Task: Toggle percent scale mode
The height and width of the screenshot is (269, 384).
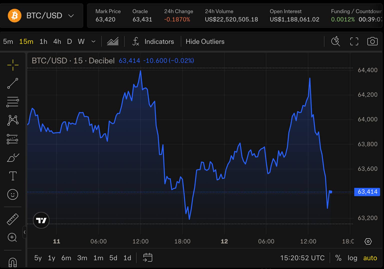Action: [338, 258]
